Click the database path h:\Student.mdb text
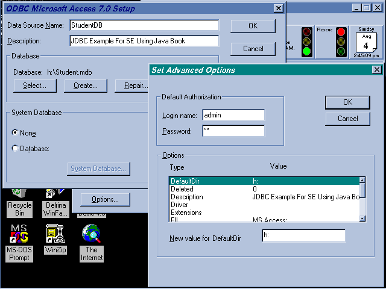The height and width of the screenshot is (289, 386). pyautogui.click(x=70, y=72)
